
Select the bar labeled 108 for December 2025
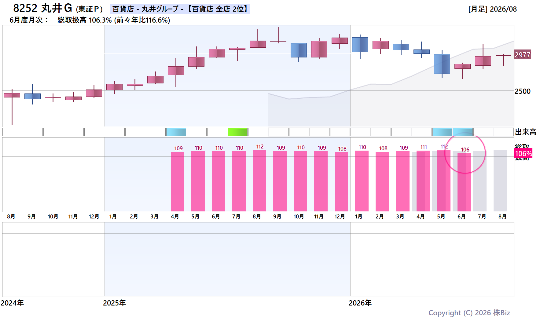(341, 182)
